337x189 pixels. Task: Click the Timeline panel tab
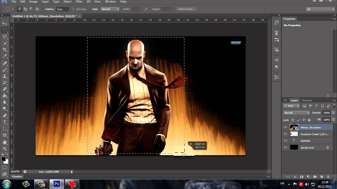coord(17,176)
